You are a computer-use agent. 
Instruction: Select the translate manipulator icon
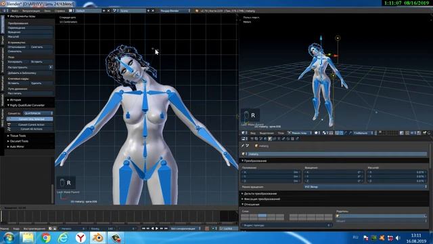coord(341,133)
